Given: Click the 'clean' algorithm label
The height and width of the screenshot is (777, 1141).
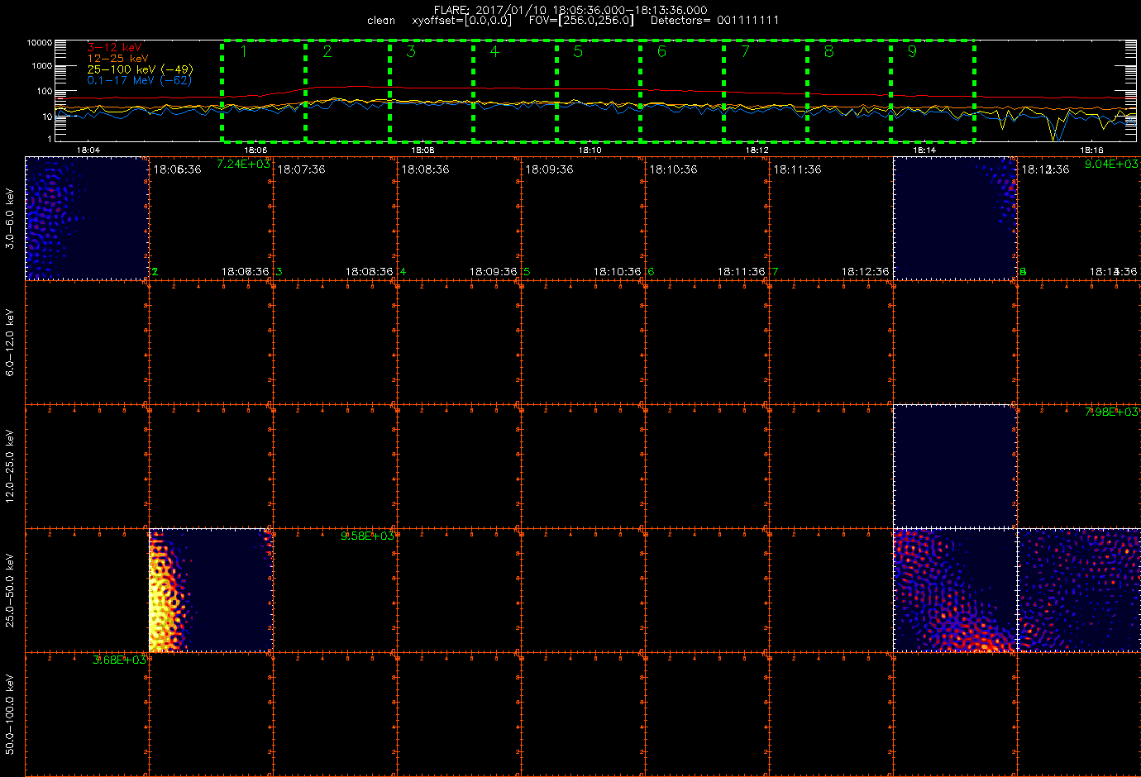Looking at the screenshot, I should pyautogui.click(x=381, y=21).
